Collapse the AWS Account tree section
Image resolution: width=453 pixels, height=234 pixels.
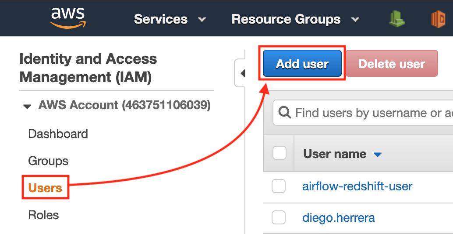[x=27, y=107]
